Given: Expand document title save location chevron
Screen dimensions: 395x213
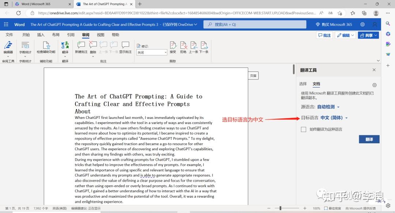Looking at the screenshot, I should pyautogui.click(x=195, y=24).
